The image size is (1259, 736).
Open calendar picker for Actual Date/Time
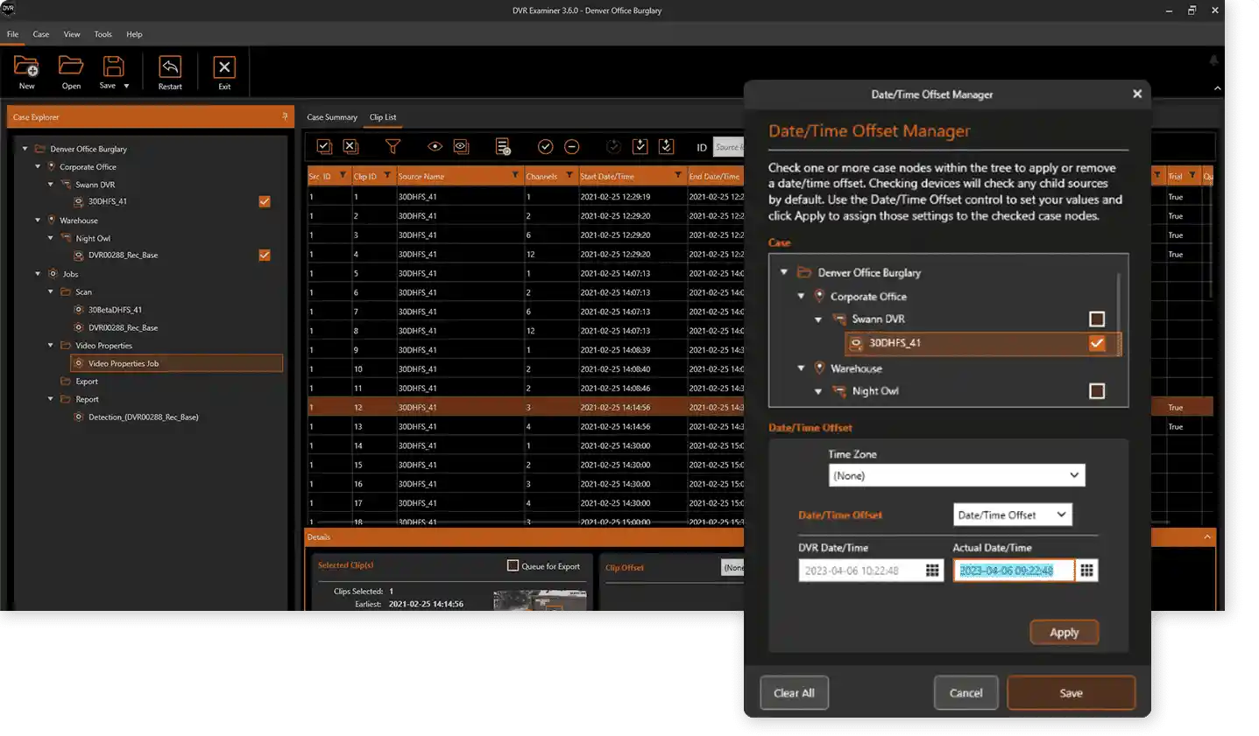[1086, 571]
